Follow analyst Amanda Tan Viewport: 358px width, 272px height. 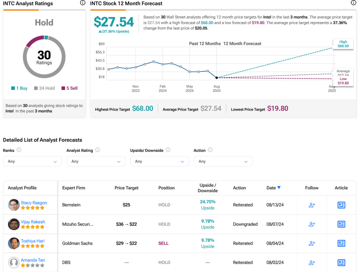(312, 263)
